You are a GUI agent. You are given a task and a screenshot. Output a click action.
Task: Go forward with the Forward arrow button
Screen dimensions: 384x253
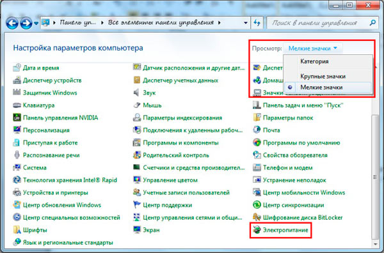point(26,23)
